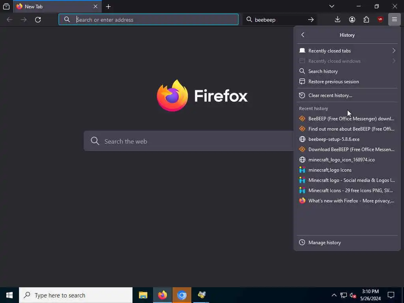
Task: Open the uBlock Origin extension icon
Action: tap(380, 20)
